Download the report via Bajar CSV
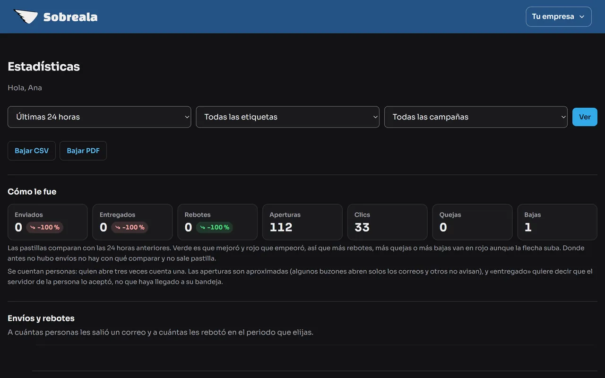Screen dimensions: 605x378 [32, 151]
